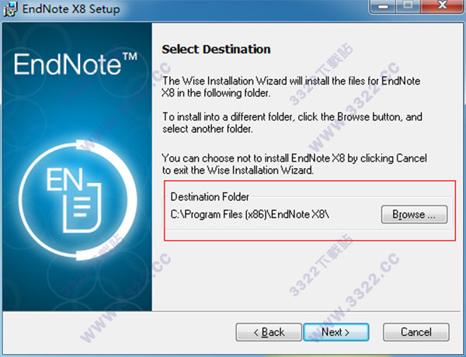Click the EndNote X8 Setup title text

[71, 9]
